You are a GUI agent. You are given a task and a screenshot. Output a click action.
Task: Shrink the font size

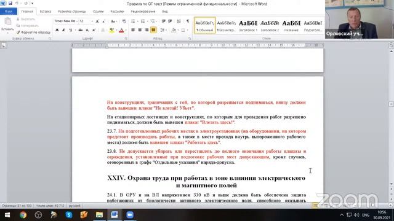pyautogui.click(x=103, y=21)
